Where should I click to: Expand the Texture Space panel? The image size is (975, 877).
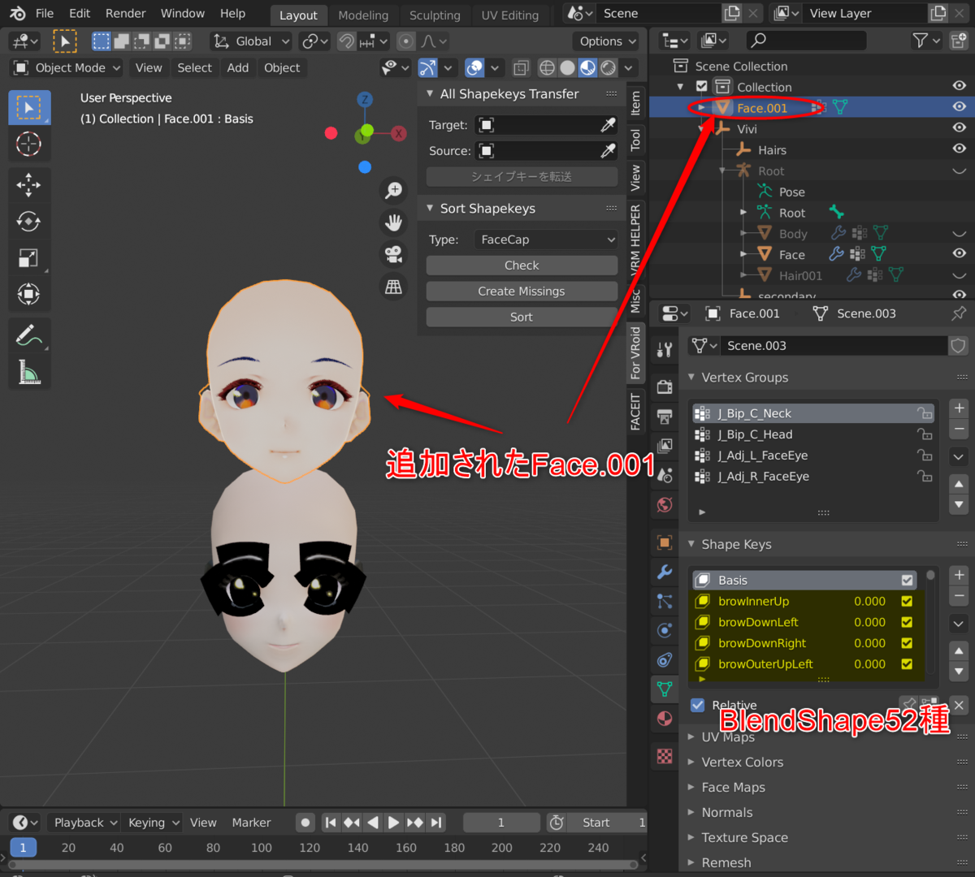691,838
